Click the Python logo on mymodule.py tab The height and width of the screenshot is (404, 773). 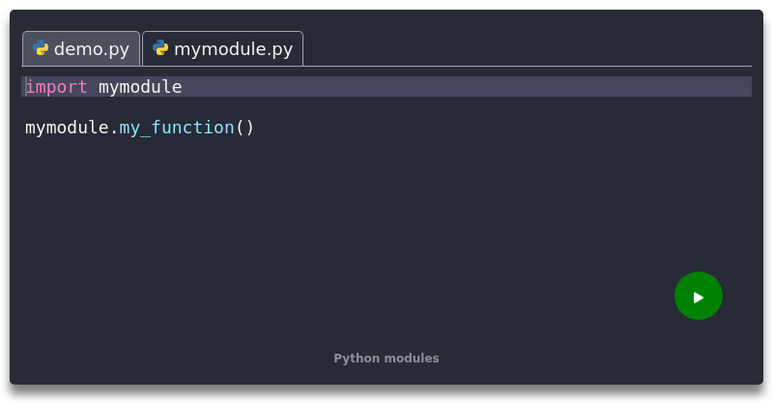[x=160, y=48]
